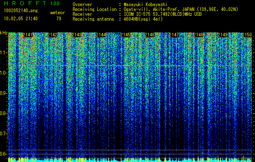Select the file name 1002052140.png
255x162 pixels.
[21, 11]
